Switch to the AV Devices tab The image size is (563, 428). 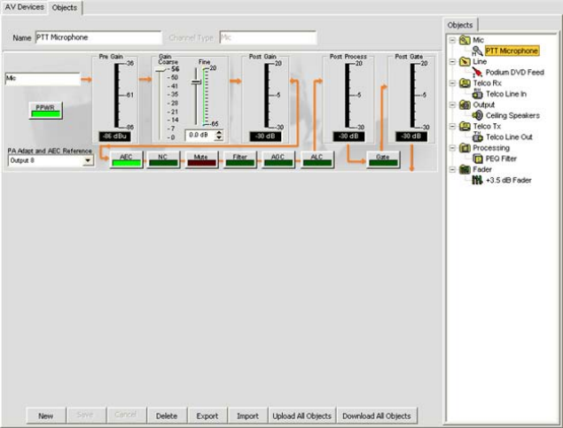pos(25,7)
